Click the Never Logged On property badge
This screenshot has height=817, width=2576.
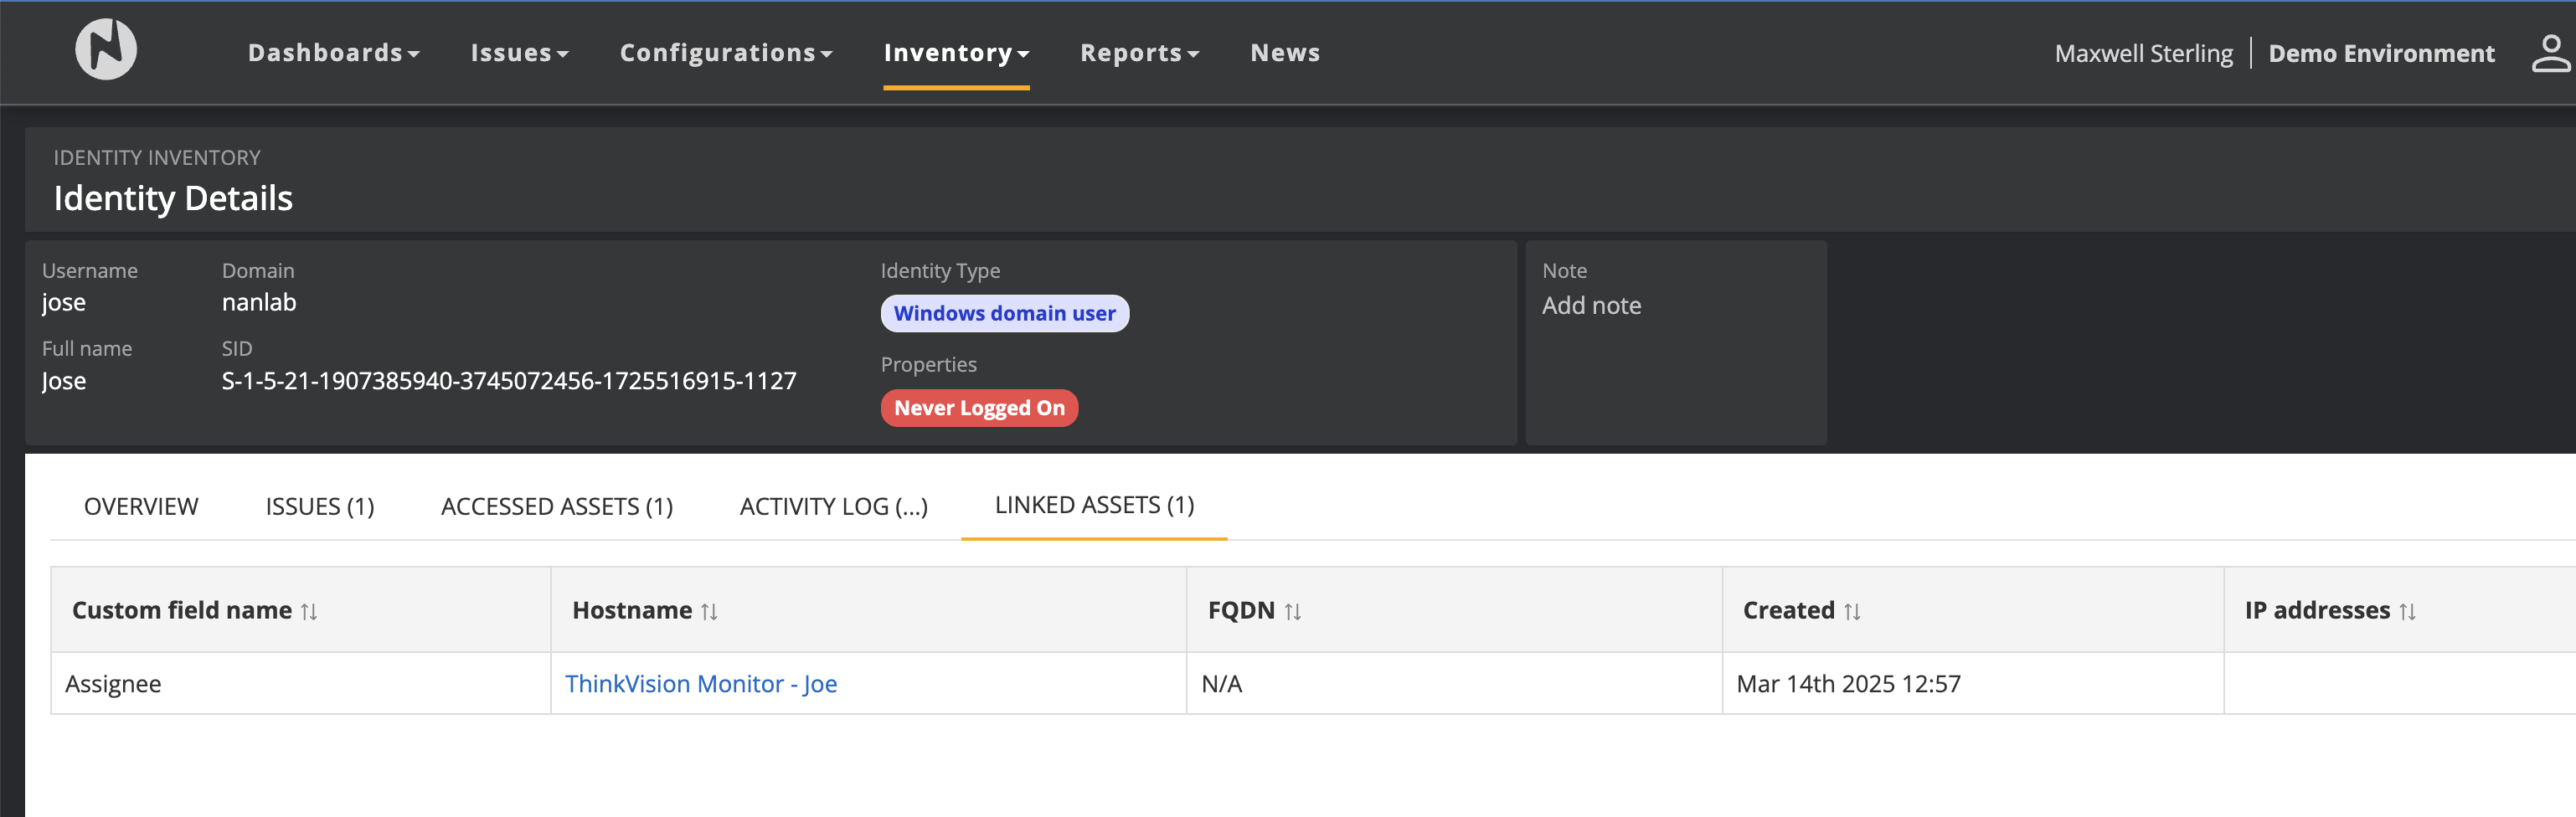pos(978,408)
